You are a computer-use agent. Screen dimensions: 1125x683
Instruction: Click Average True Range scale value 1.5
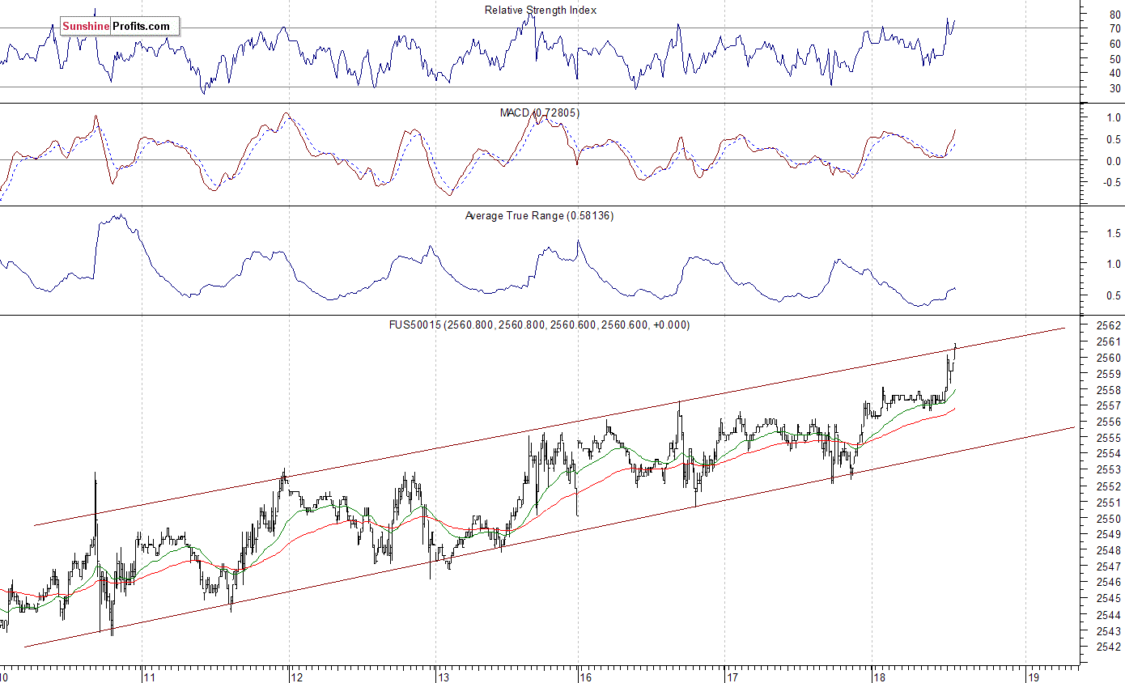[1114, 233]
